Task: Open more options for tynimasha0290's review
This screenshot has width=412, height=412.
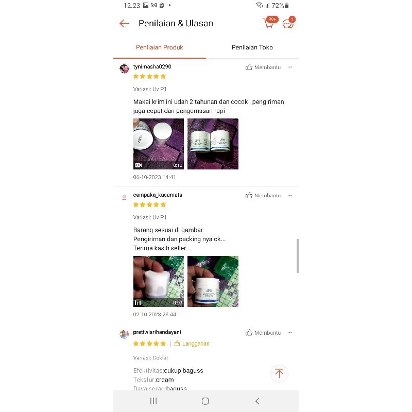Action: tap(290, 67)
